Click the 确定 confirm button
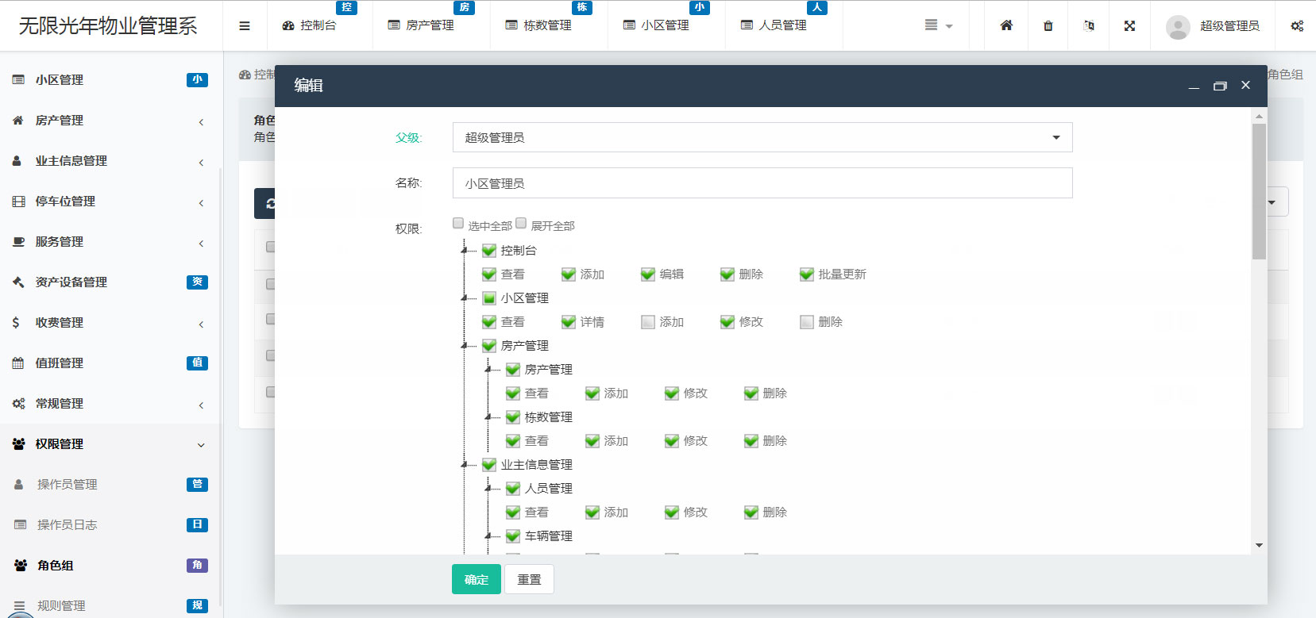This screenshot has width=1316, height=618. click(476, 579)
